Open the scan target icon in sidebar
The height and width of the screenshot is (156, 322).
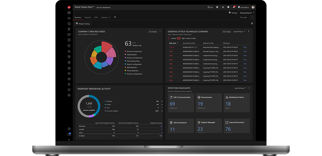69,90
